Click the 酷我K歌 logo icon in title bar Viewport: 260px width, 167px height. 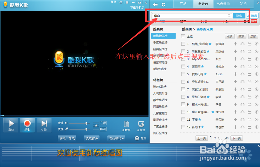(x=5, y=4)
